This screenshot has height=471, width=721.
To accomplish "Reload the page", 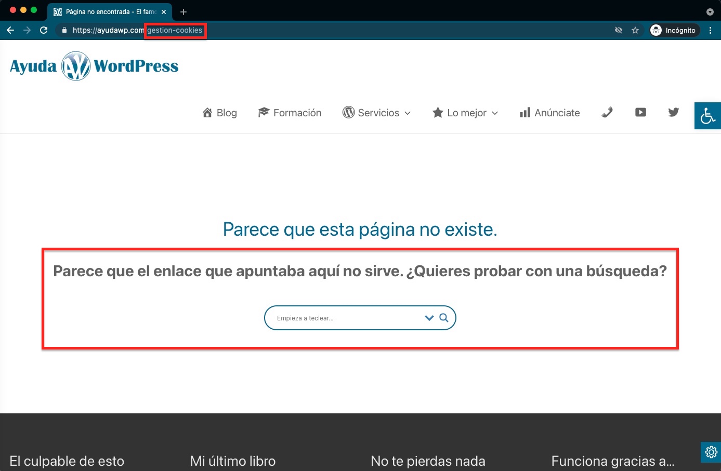I will tap(44, 31).
